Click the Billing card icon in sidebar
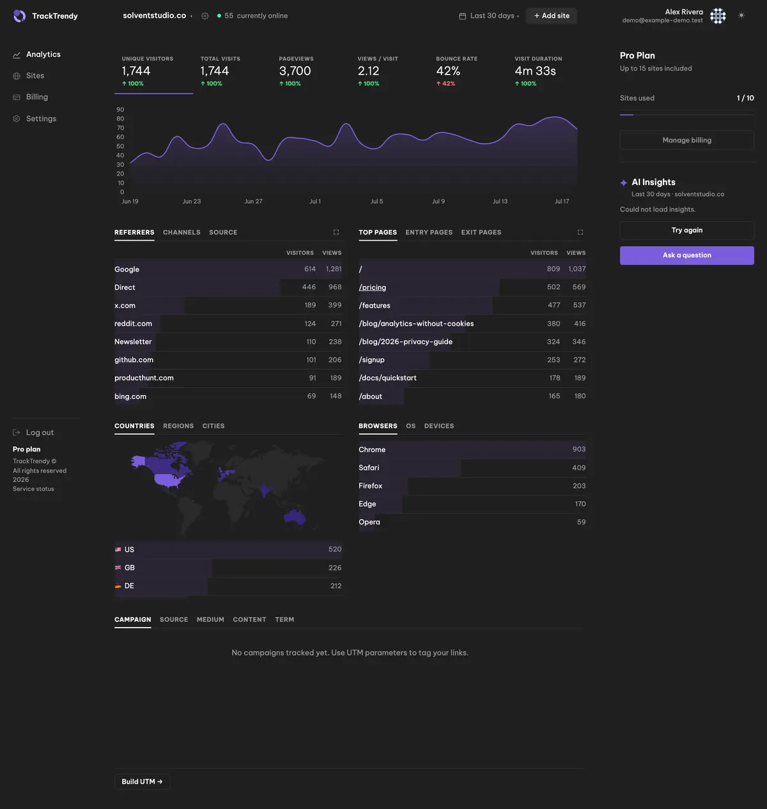767x809 pixels. (17, 97)
